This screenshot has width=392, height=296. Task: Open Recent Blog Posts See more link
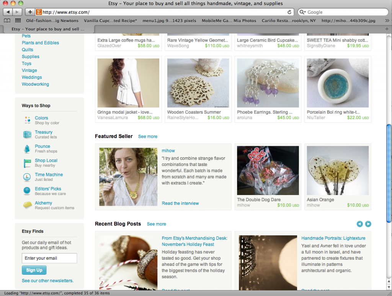click(156, 224)
